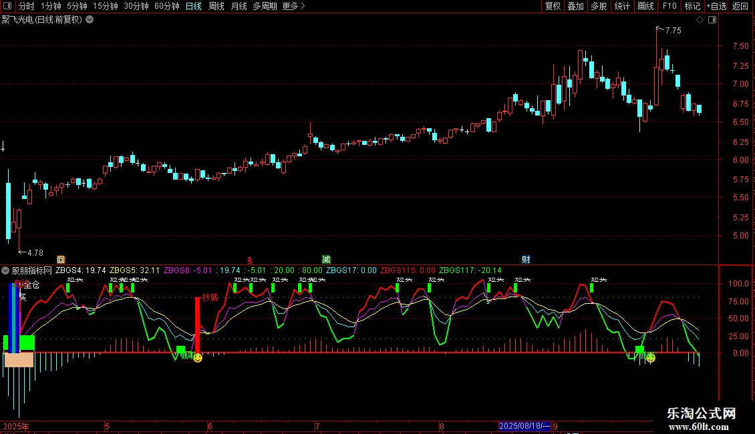
Task: Click the smiley face signal near September
Action: point(650,358)
